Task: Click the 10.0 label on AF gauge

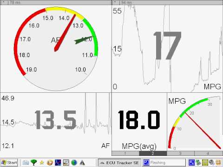Action: tap(80, 70)
